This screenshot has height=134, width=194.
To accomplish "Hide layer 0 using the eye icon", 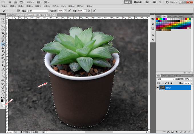I will pos(157,88).
